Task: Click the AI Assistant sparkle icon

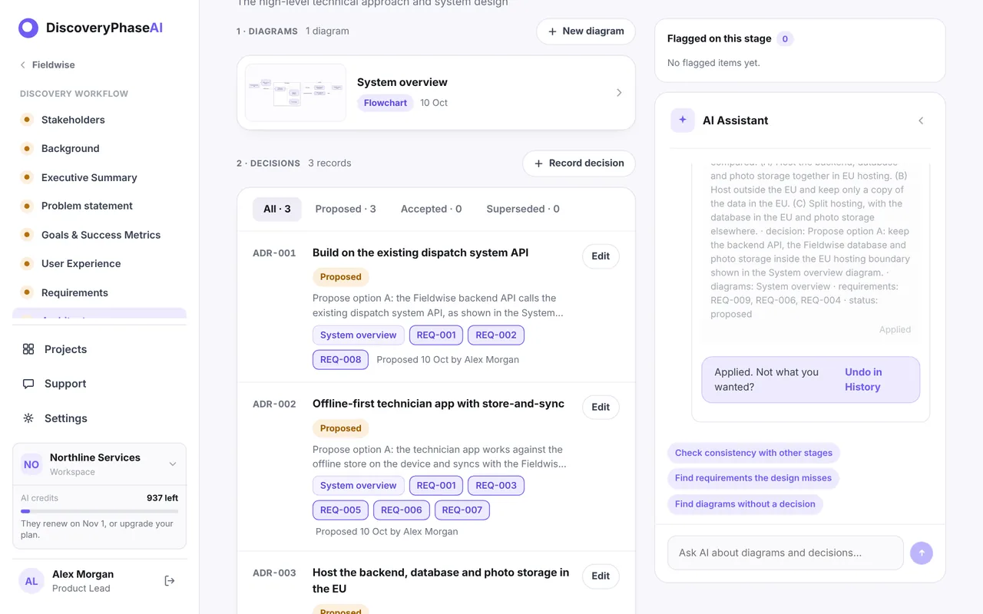Action: click(683, 120)
